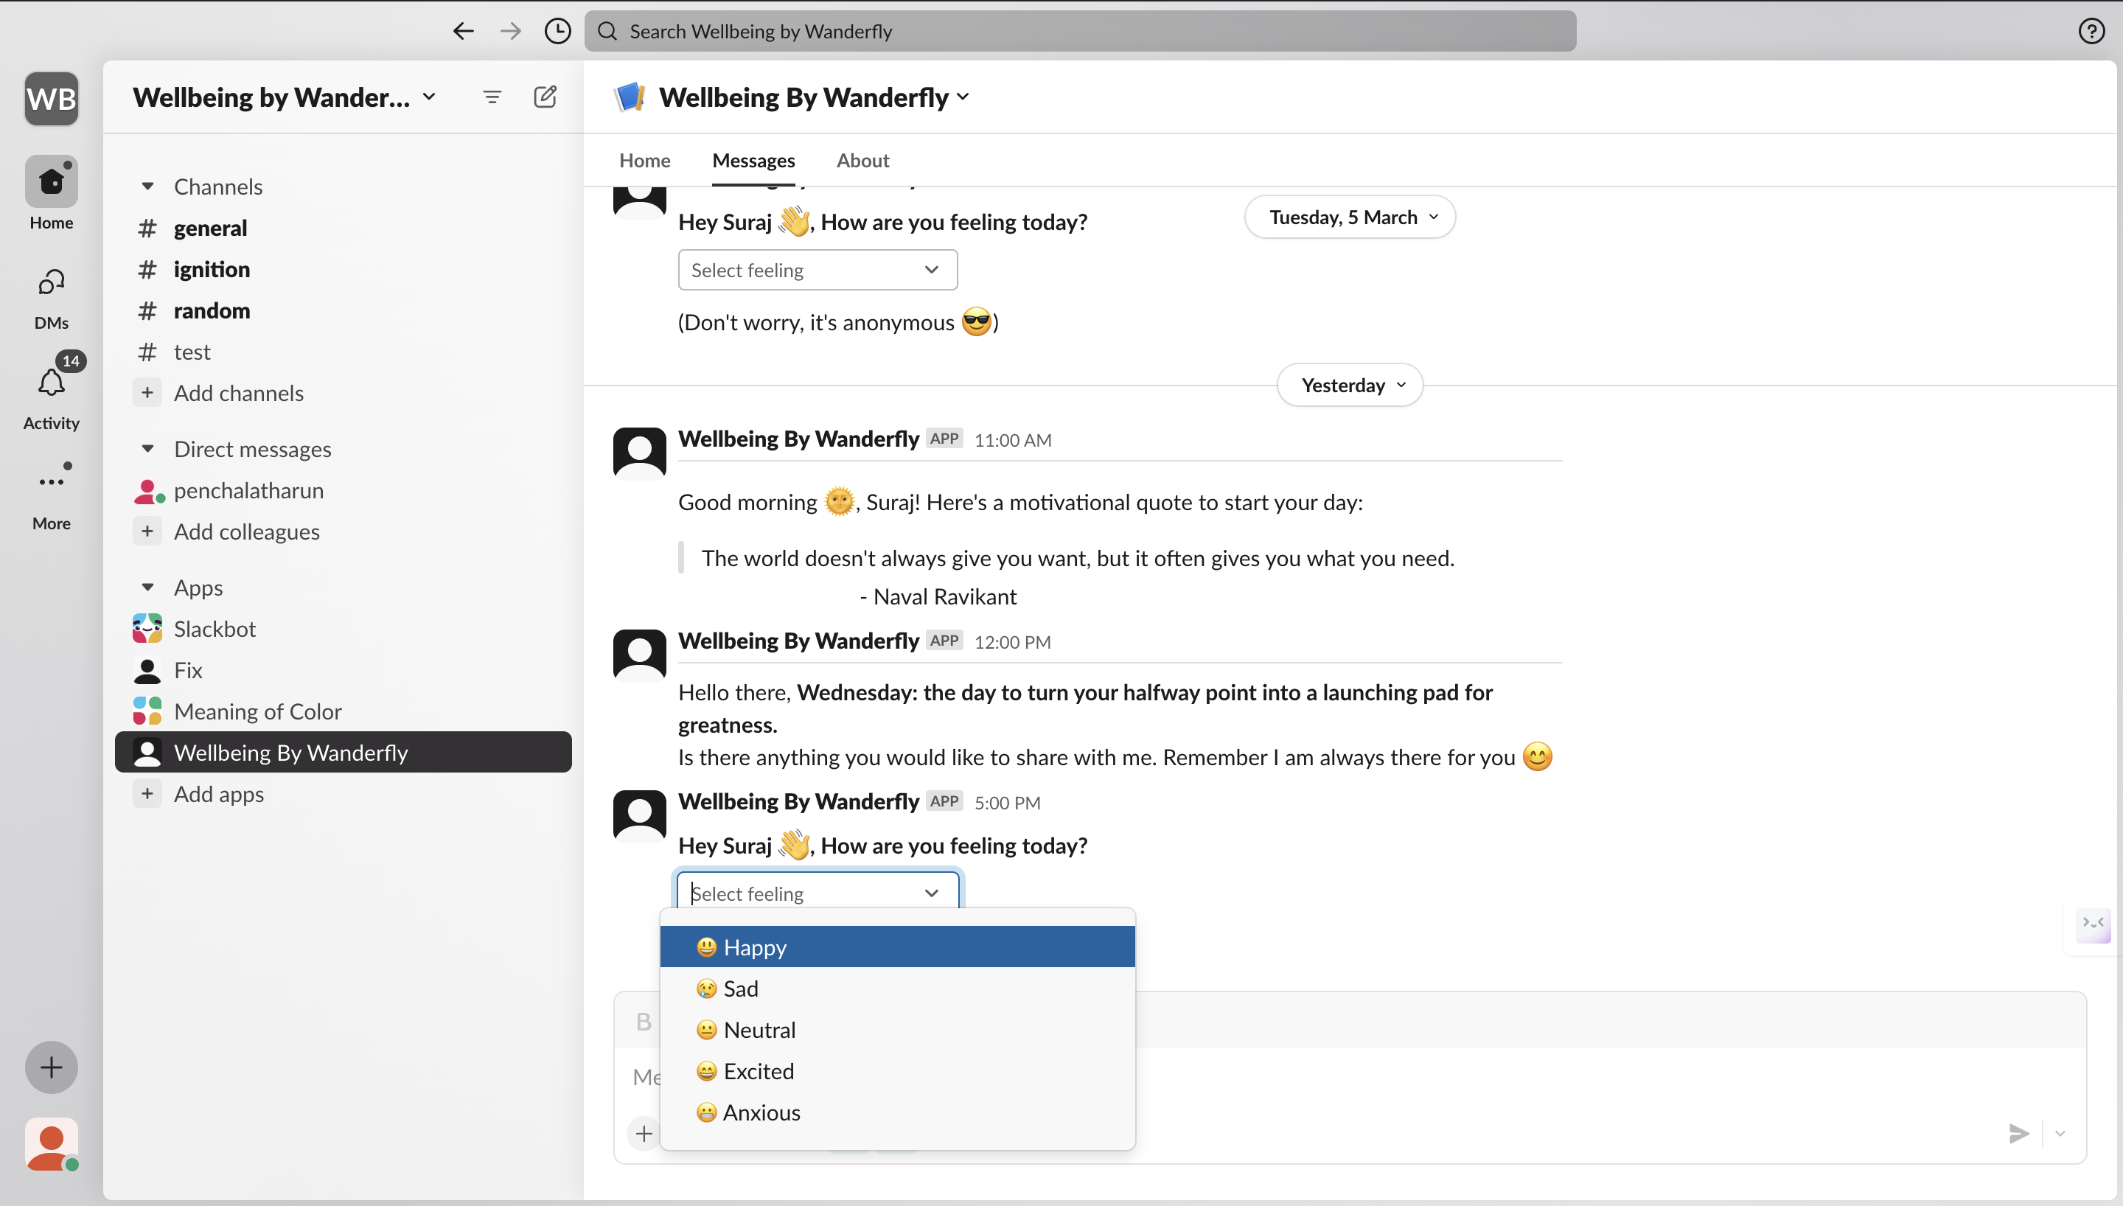
Task: Click the Add channels link
Action: [x=238, y=393]
